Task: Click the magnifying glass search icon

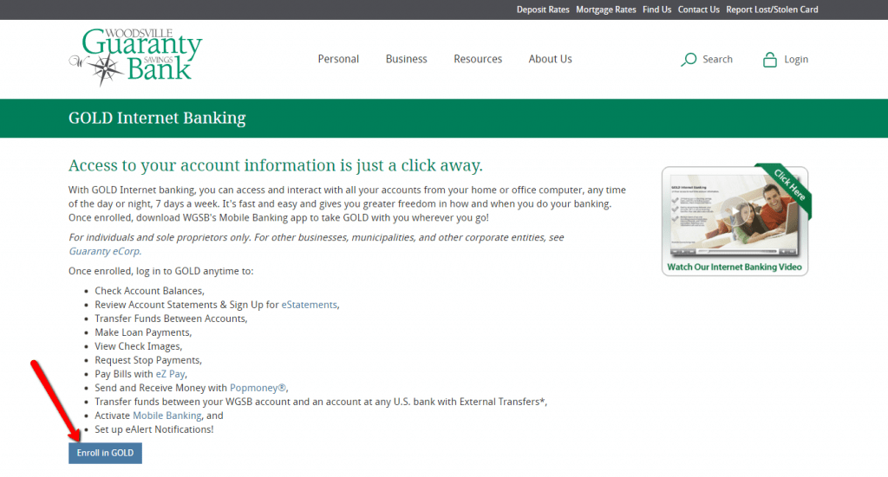Action: 688,60
